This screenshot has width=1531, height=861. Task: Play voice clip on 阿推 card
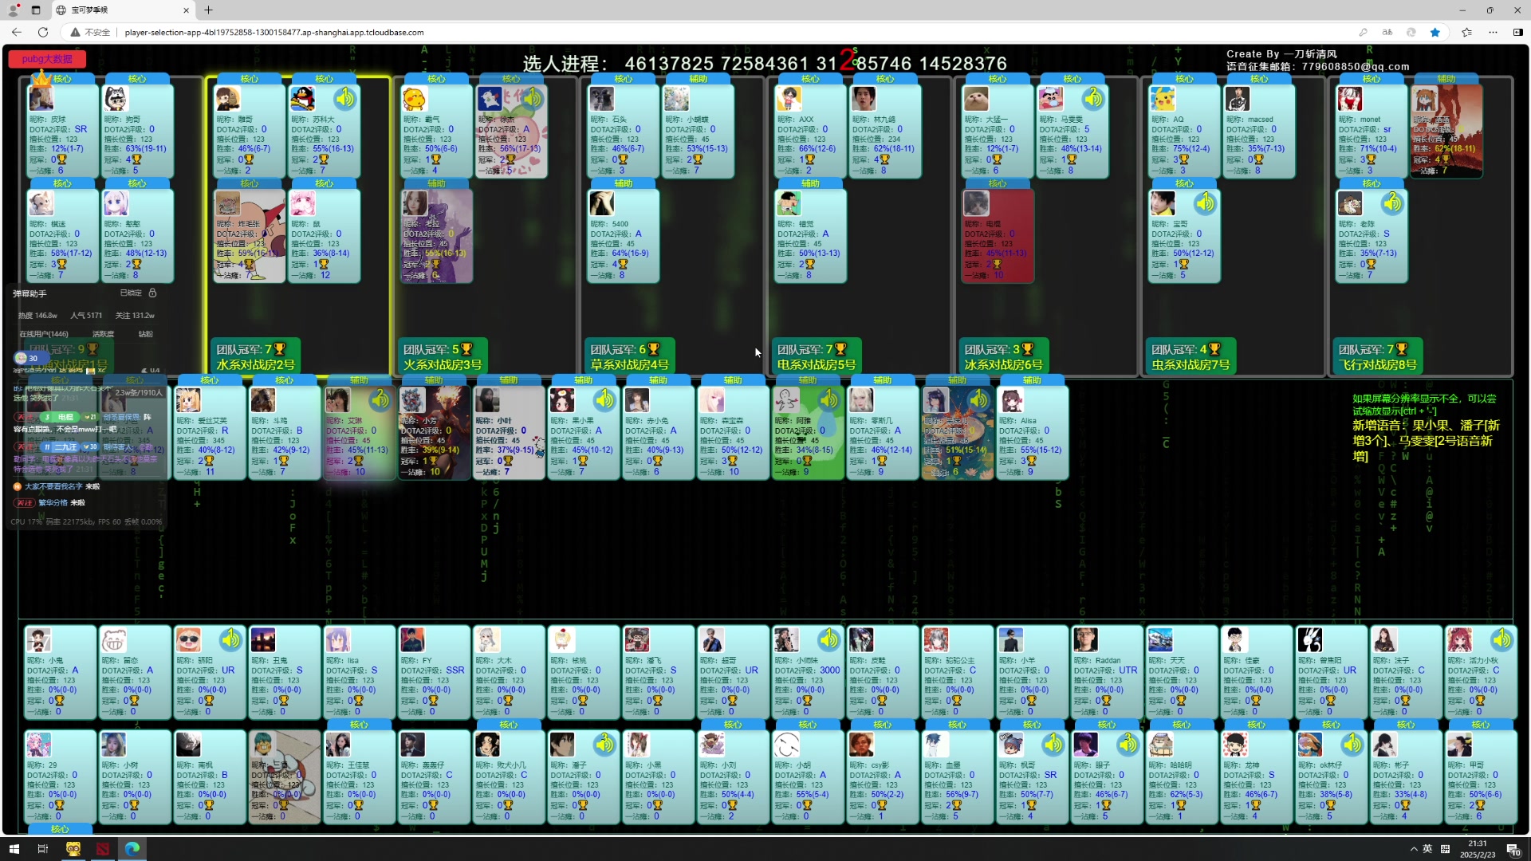click(x=829, y=399)
